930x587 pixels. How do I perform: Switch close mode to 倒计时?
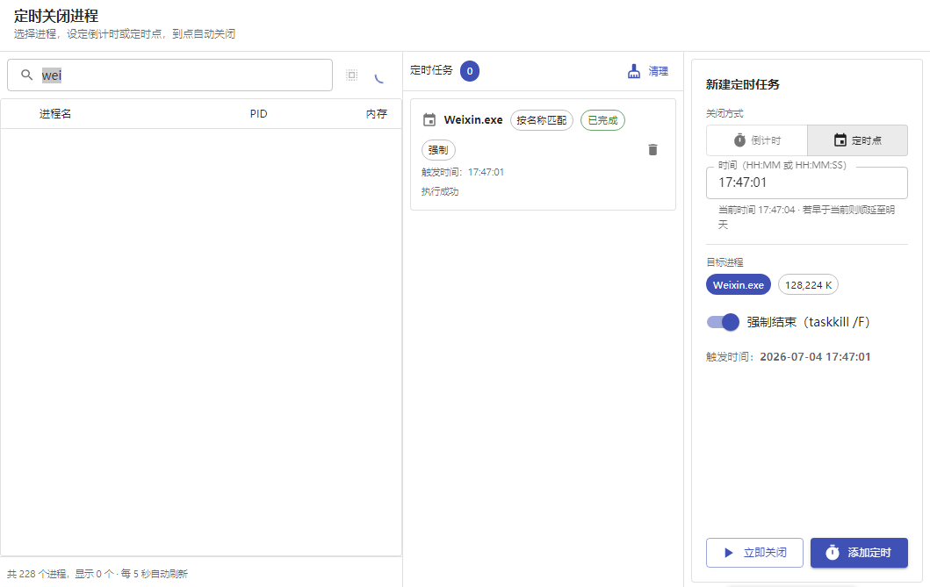coord(757,140)
